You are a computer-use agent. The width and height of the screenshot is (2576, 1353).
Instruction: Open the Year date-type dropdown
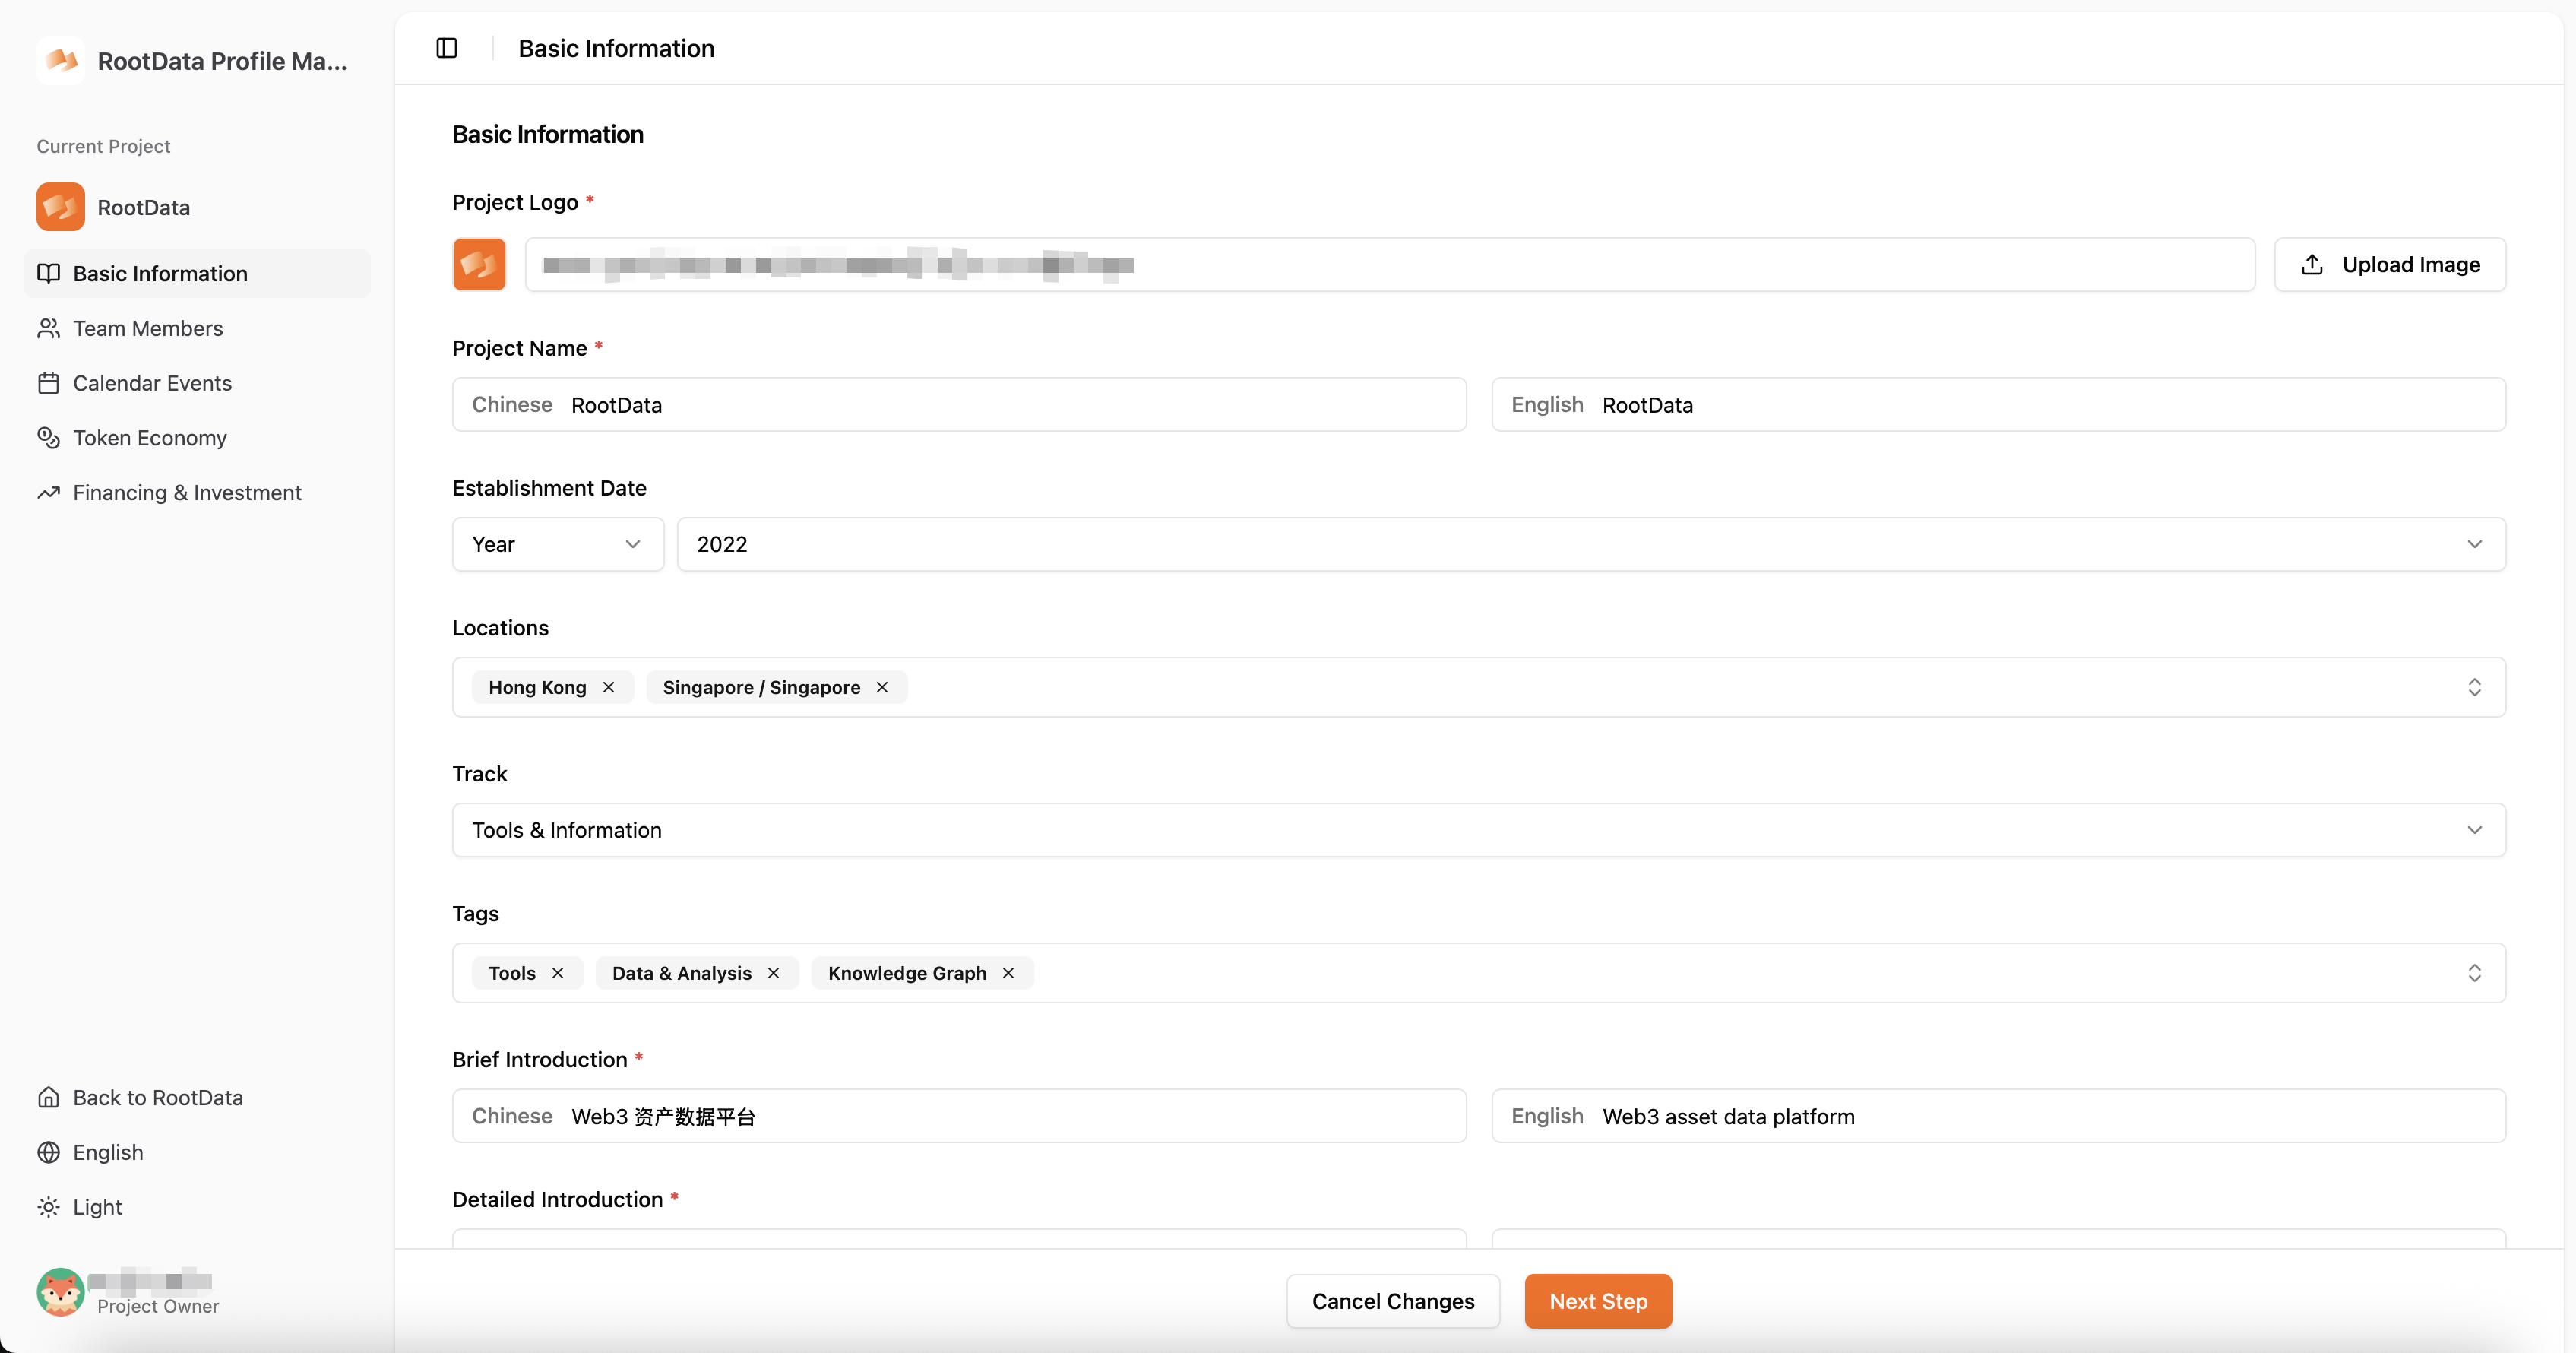(x=557, y=544)
